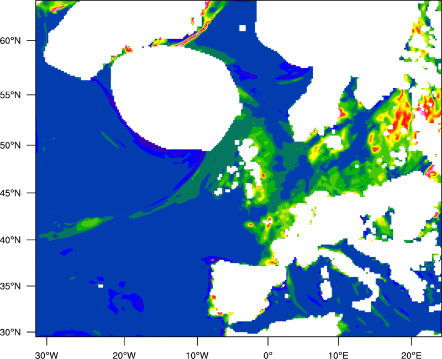Click the 60°N latitude label
The height and width of the screenshot is (359, 442).
(10, 40)
